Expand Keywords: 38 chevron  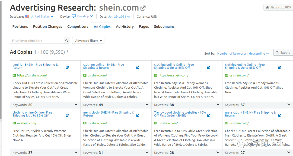[x=218, y=105]
